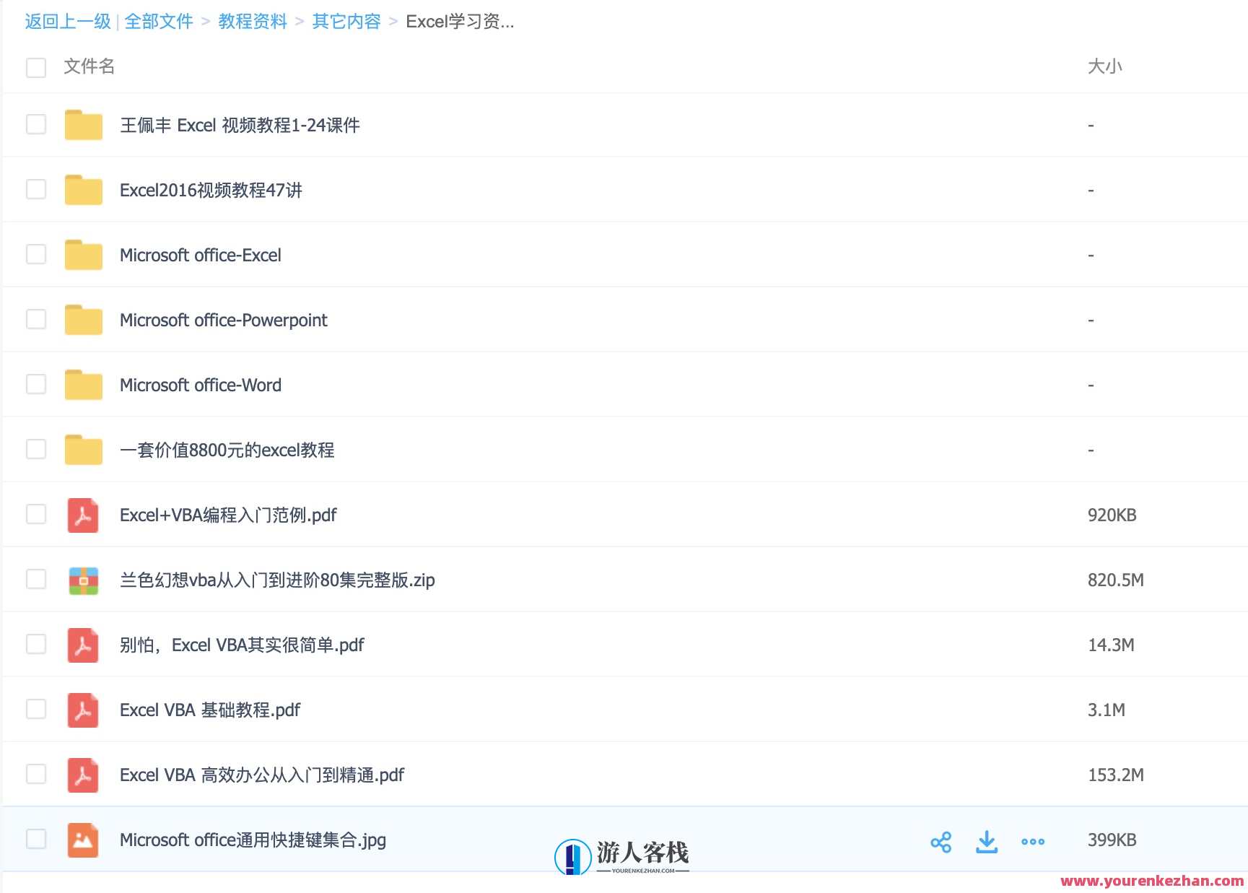Click the folder icon of 一套价值8800元的excel教程
The height and width of the screenshot is (893, 1248).
pos(82,449)
